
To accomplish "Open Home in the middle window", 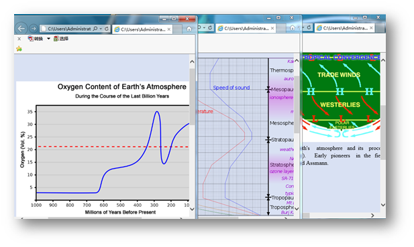I will click(292, 27).
